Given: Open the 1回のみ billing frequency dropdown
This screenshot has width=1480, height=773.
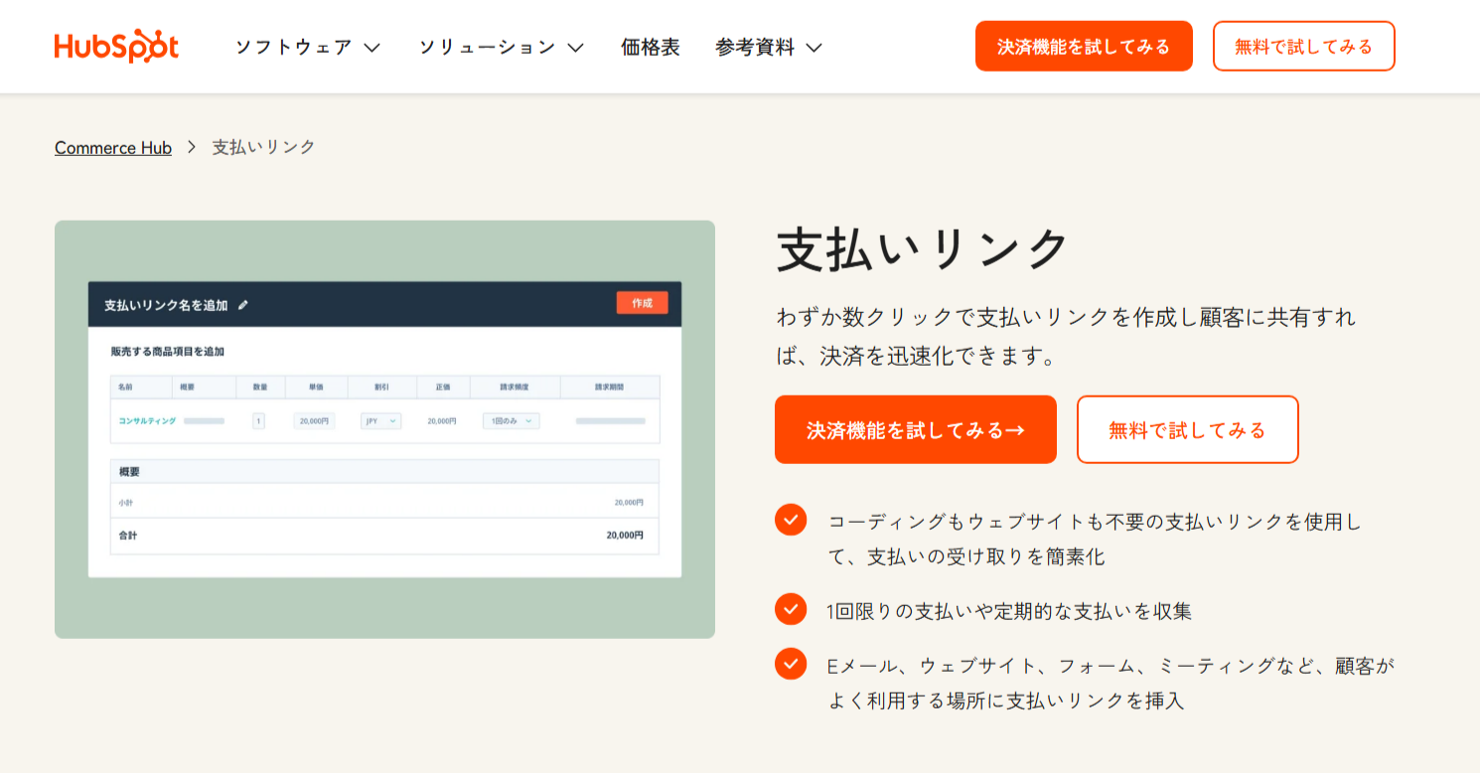Looking at the screenshot, I should click(510, 420).
